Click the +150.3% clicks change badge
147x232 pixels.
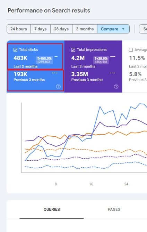tap(44, 60)
